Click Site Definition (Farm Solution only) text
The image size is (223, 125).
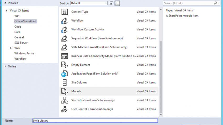[93, 100]
